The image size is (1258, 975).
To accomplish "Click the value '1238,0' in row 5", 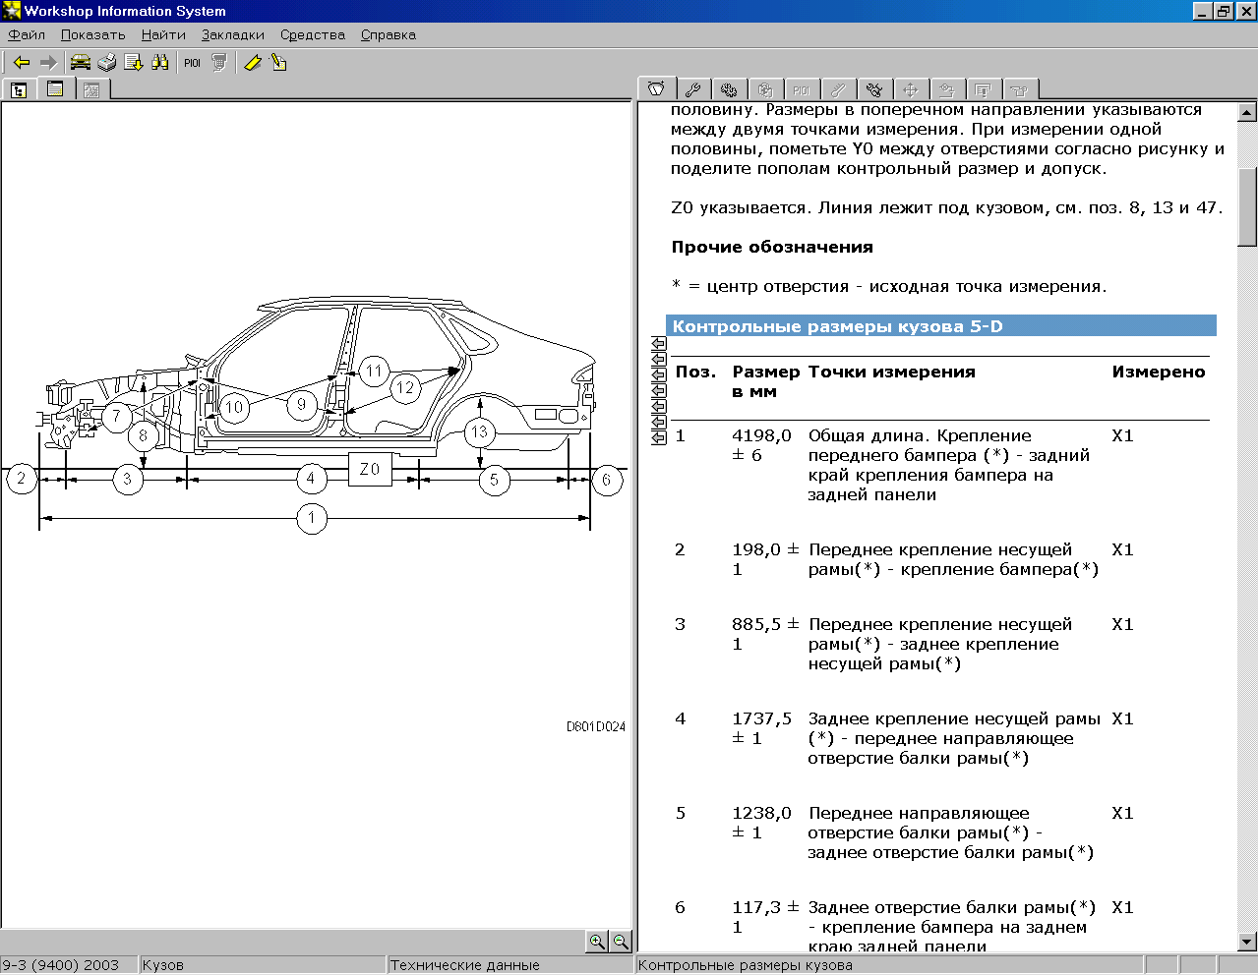I will coord(761,813).
